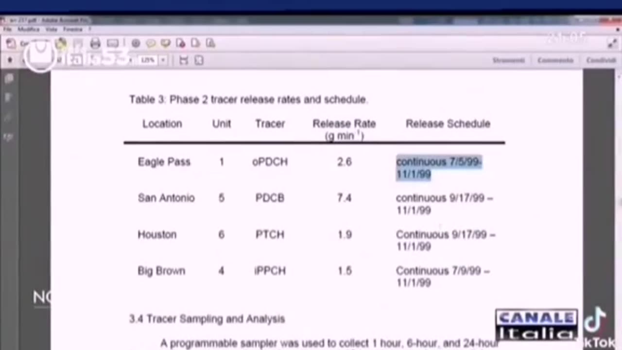
Task: Click the release rate value 1.9
Action: (x=345, y=234)
